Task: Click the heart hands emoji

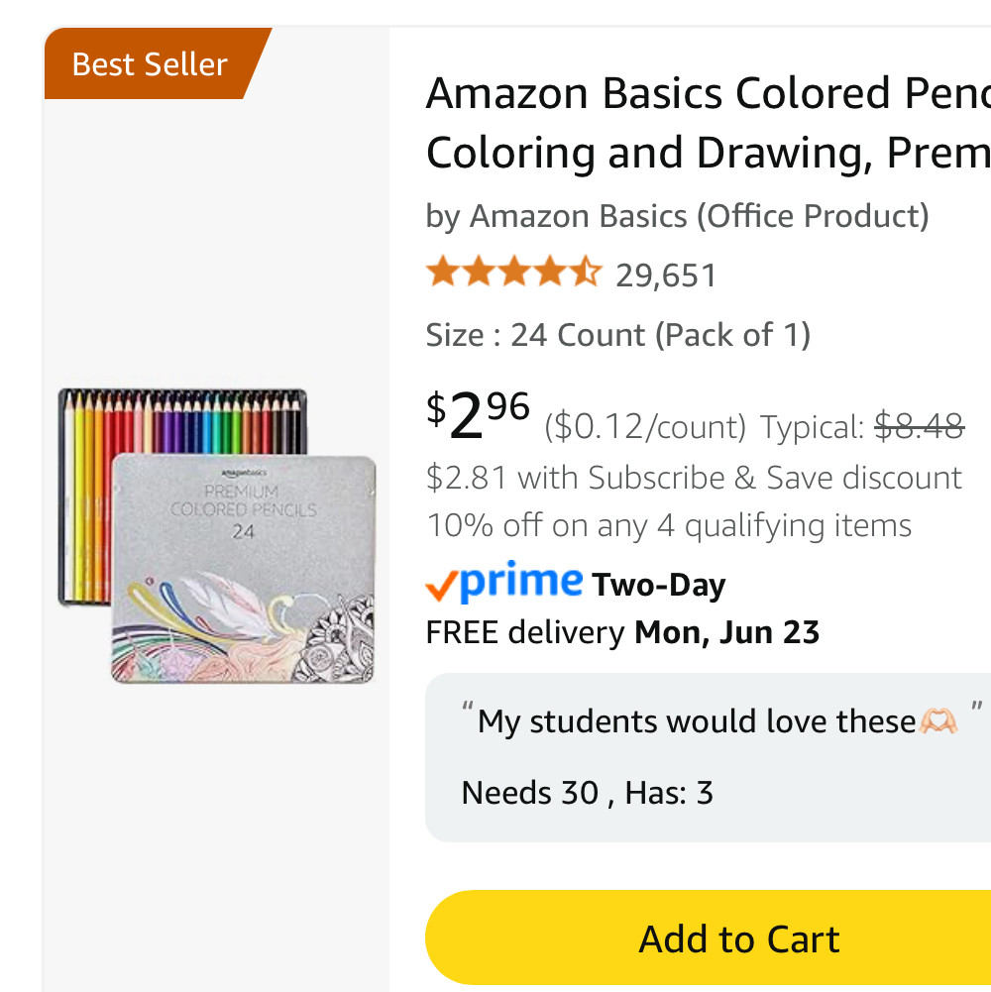Action: click(x=938, y=721)
